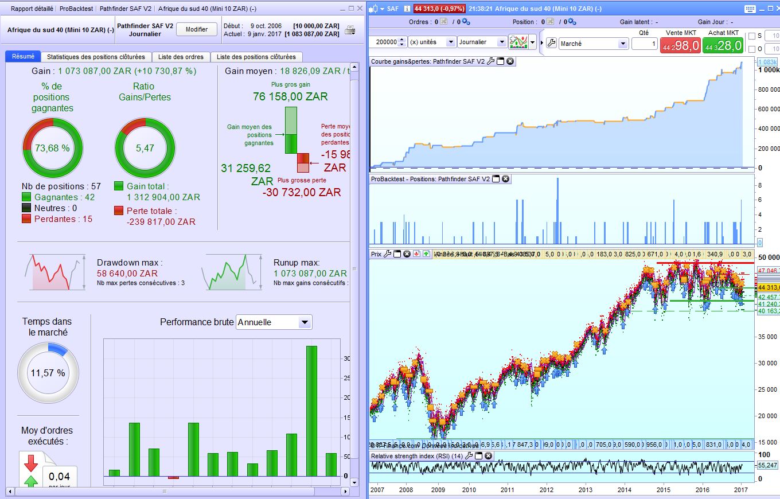Click the 11,57 % time in market donut
The width and height of the screenshot is (780, 499).
(x=48, y=373)
